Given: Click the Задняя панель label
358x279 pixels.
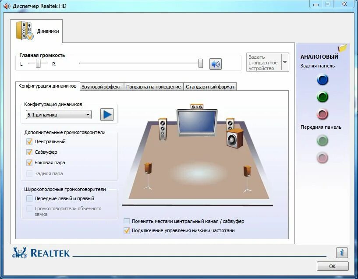Looking at the screenshot, I should tap(318, 66).
